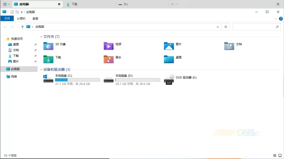Click the blue help question mark icon
284x159 pixels.
(x=281, y=19)
